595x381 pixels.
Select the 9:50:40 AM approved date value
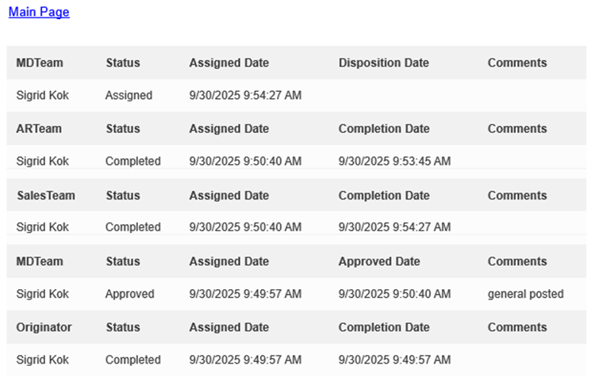394,294
